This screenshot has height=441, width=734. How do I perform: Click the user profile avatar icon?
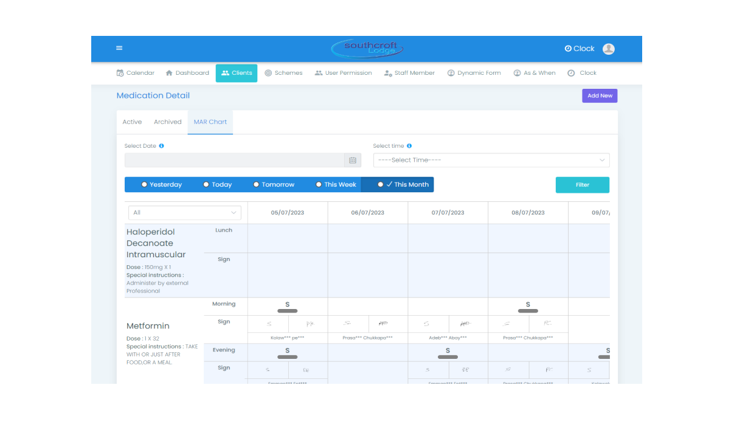(608, 49)
